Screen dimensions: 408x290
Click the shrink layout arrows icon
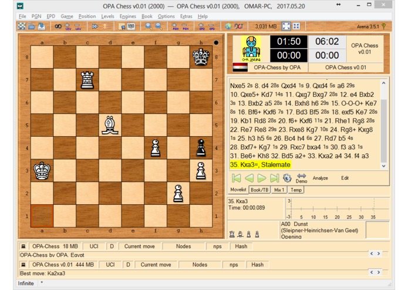[296, 26]
